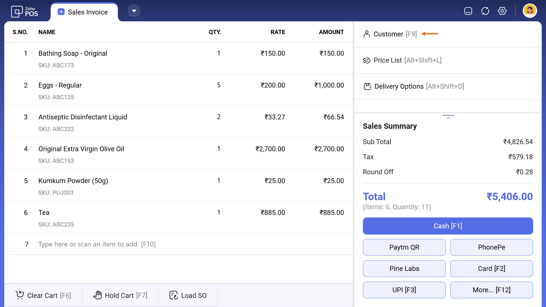This screenshot has width=546, height=307.
Task: Click the Customer person icon
Action: click(367, 34)
